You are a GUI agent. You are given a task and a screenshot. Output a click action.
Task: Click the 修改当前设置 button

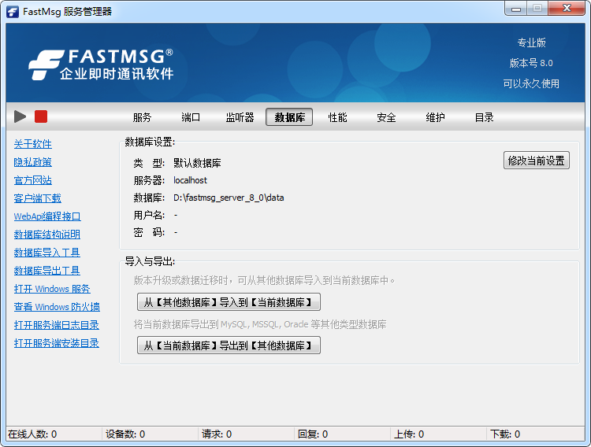click(537, 161)
